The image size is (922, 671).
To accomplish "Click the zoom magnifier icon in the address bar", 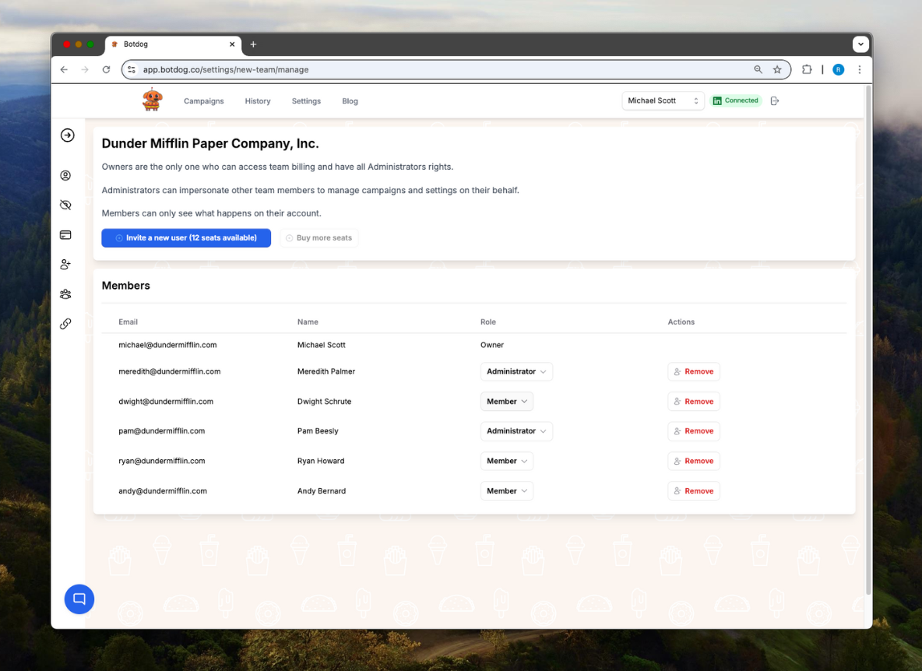I will point(758,69).
